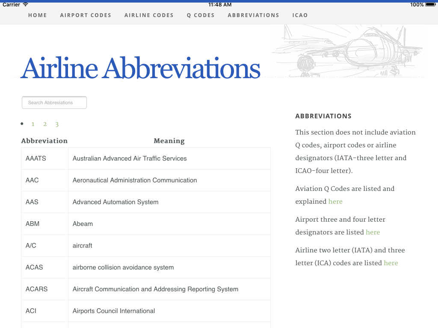Select the 'aircraft' meaning cell
Screen dimensions: 438x328
pyautogui.click(x=169, y=246)
